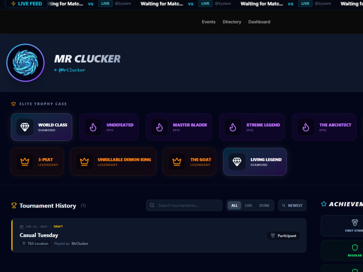
Task: Open the Directory navigation item
Action: (x=232, y=22)
